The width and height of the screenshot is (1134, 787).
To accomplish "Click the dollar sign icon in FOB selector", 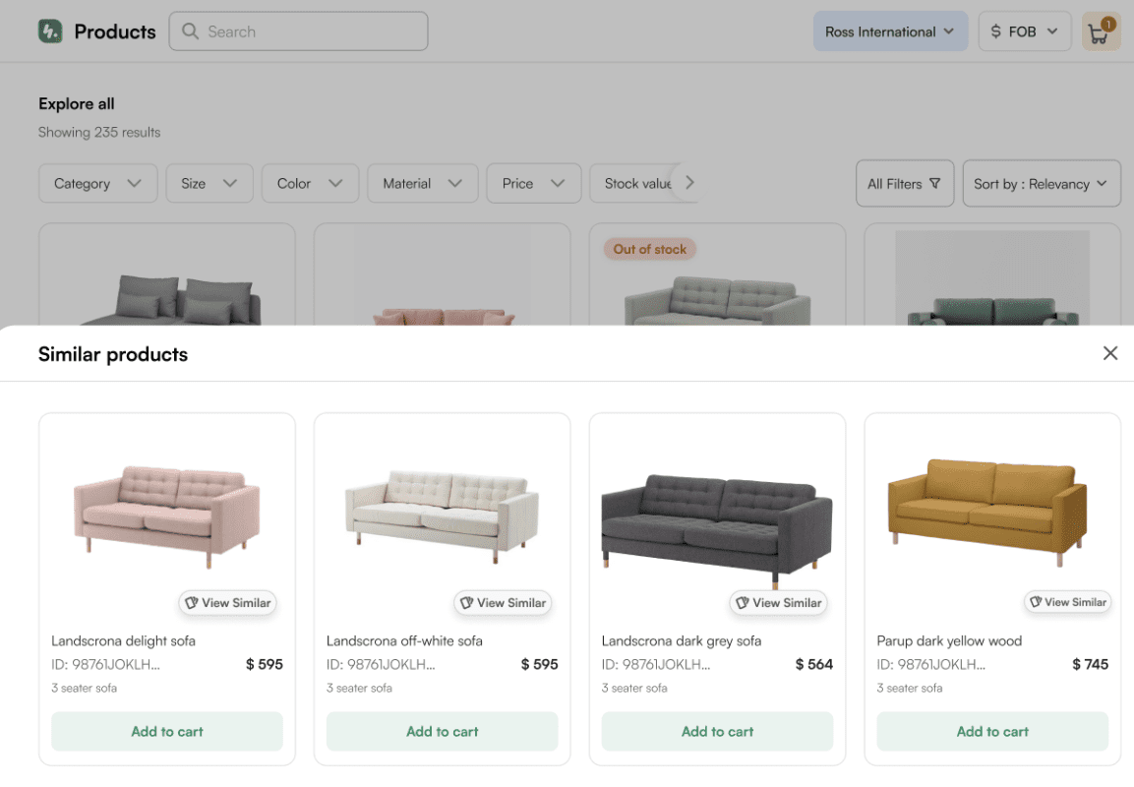I will [x=998, y=30].
